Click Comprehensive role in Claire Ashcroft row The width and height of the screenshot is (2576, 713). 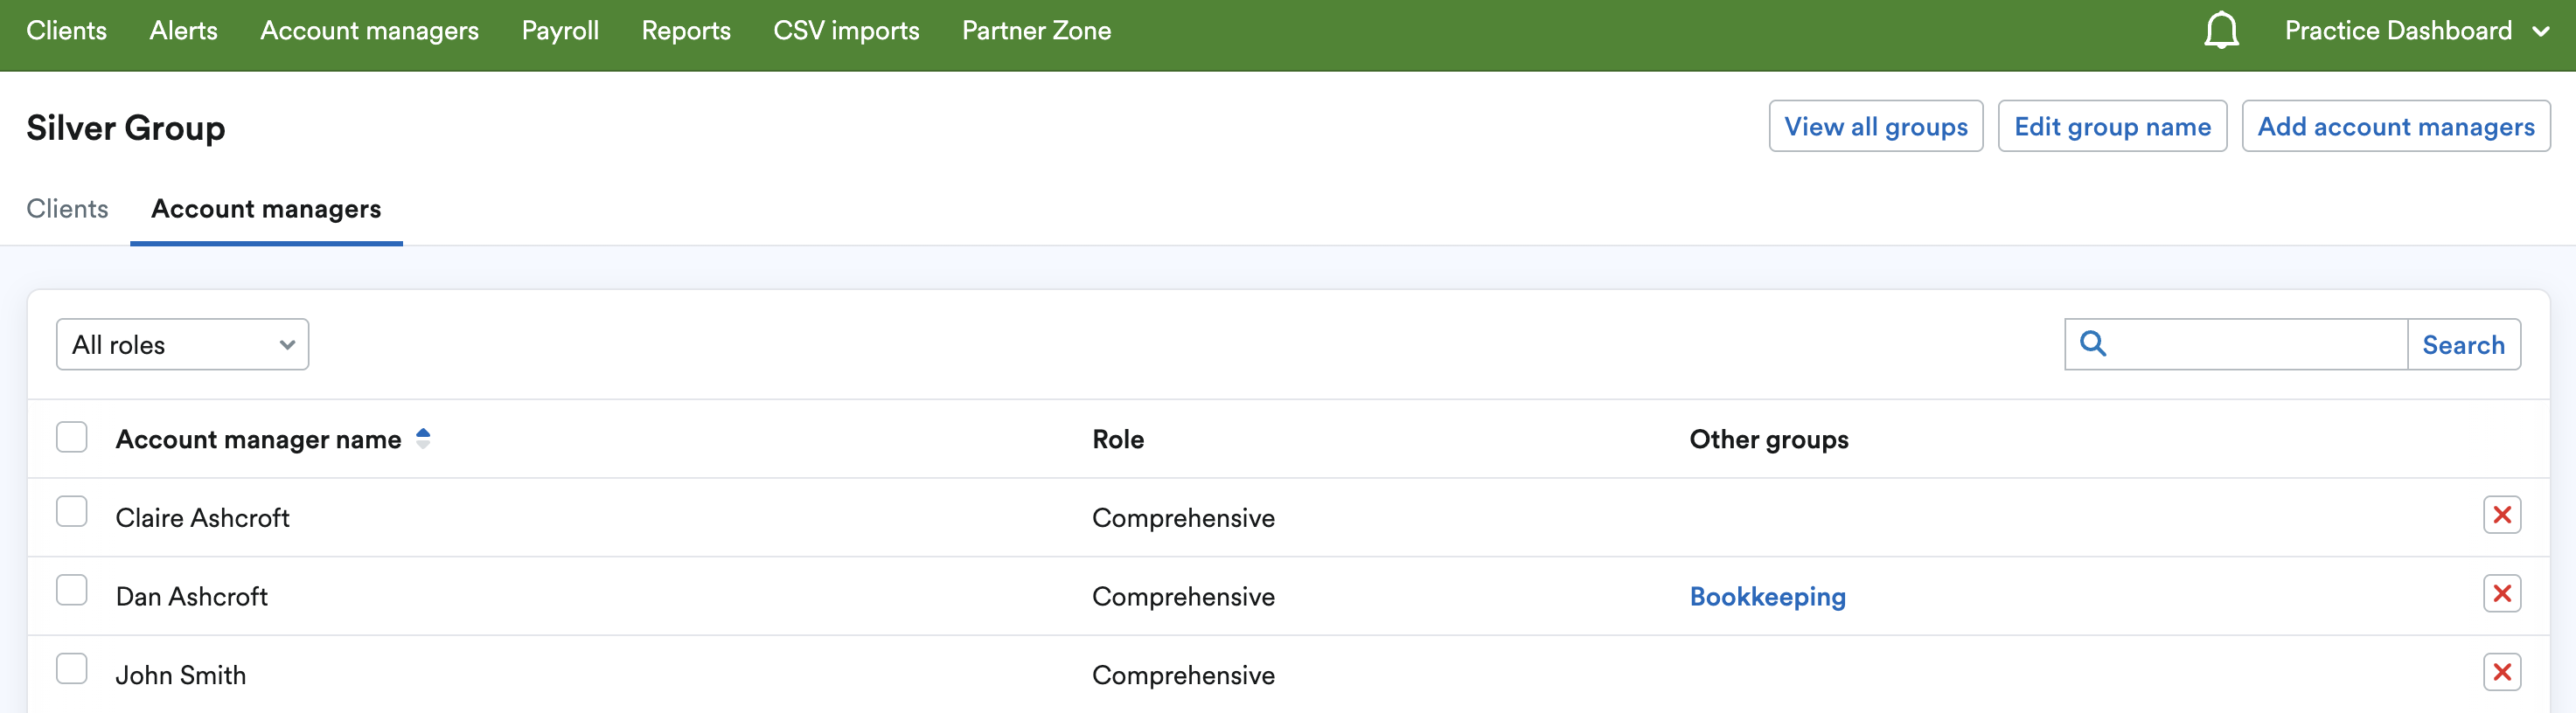pyautogui.click(x=1183, y=517)
